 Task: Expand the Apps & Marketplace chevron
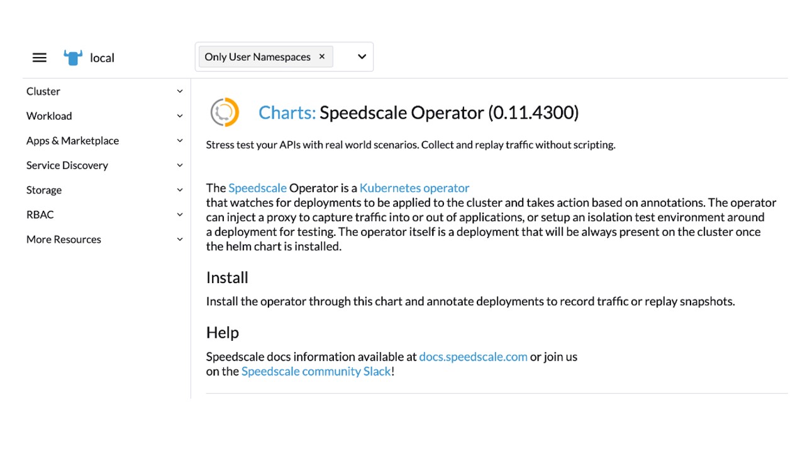[x=179, y=141]
